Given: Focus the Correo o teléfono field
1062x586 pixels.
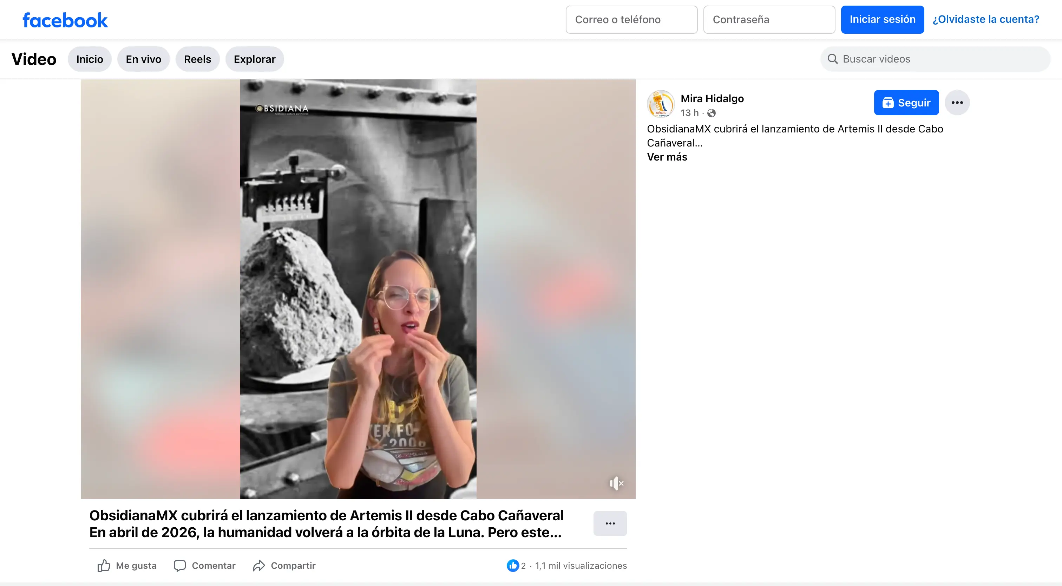Looking at the screenshot, I should pos(631,19).
